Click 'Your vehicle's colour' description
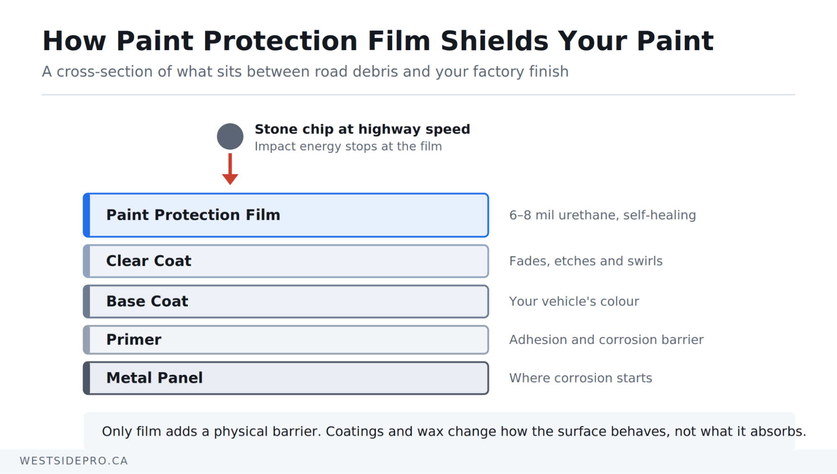837x474 pixels. [574, 301]
